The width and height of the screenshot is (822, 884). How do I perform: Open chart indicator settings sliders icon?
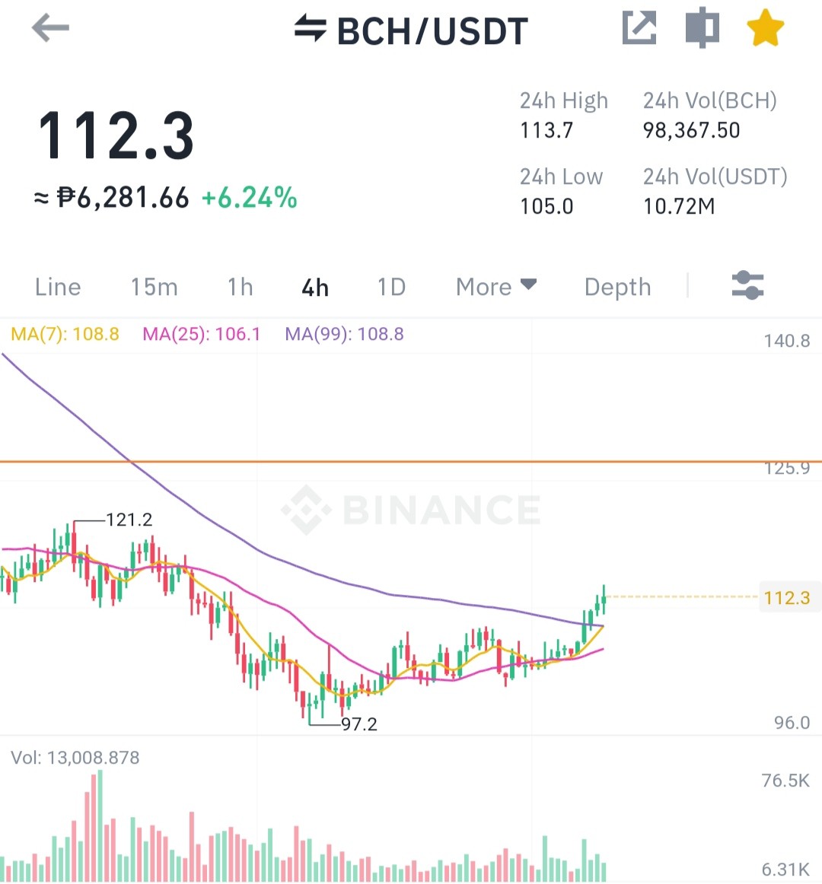click(747, 285)
